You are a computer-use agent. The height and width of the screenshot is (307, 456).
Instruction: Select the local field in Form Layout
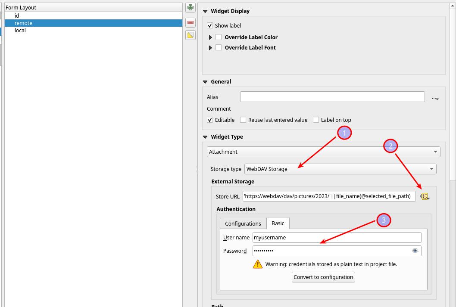94,30
